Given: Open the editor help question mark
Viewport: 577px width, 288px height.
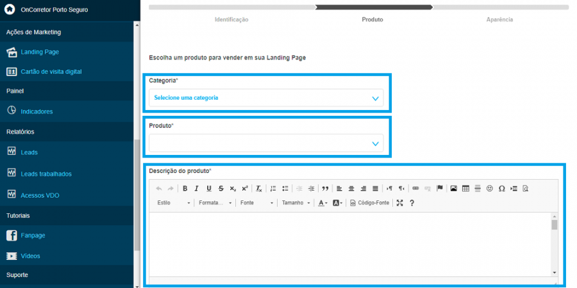Looking at the screenshot, I should [x=412, y=203].
